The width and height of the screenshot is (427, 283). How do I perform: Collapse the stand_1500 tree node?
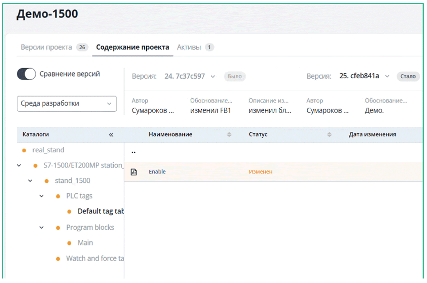click(30, 181)
